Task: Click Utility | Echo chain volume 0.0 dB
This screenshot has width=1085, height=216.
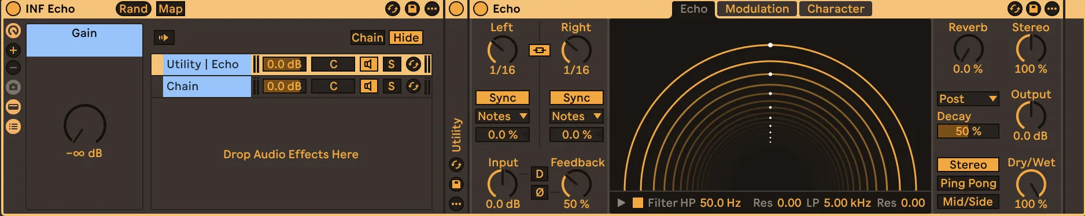Action: [x=284, y=64]
